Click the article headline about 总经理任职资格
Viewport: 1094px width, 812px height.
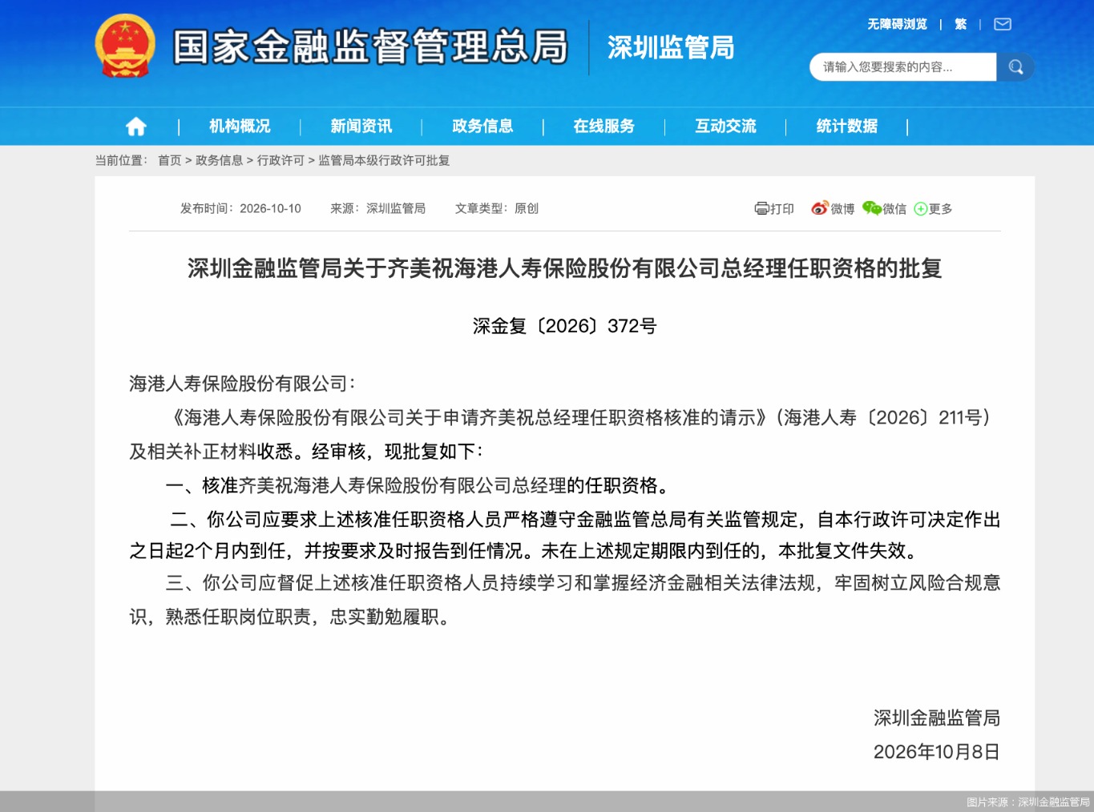pyautogui.click(x=564, y=268)
